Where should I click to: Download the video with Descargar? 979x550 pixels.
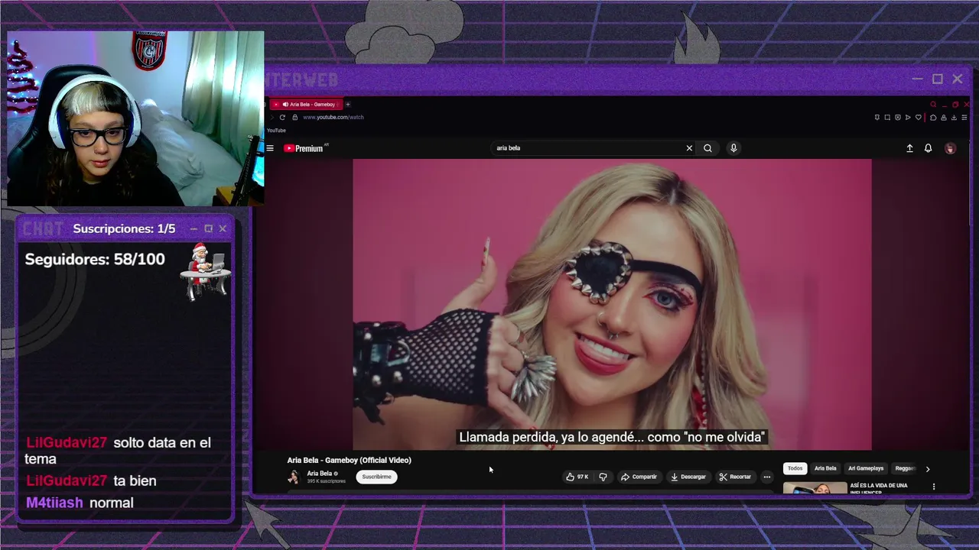coord(688,477)
